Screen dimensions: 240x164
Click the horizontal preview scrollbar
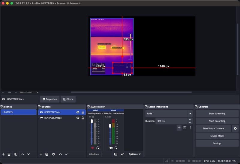131,92
